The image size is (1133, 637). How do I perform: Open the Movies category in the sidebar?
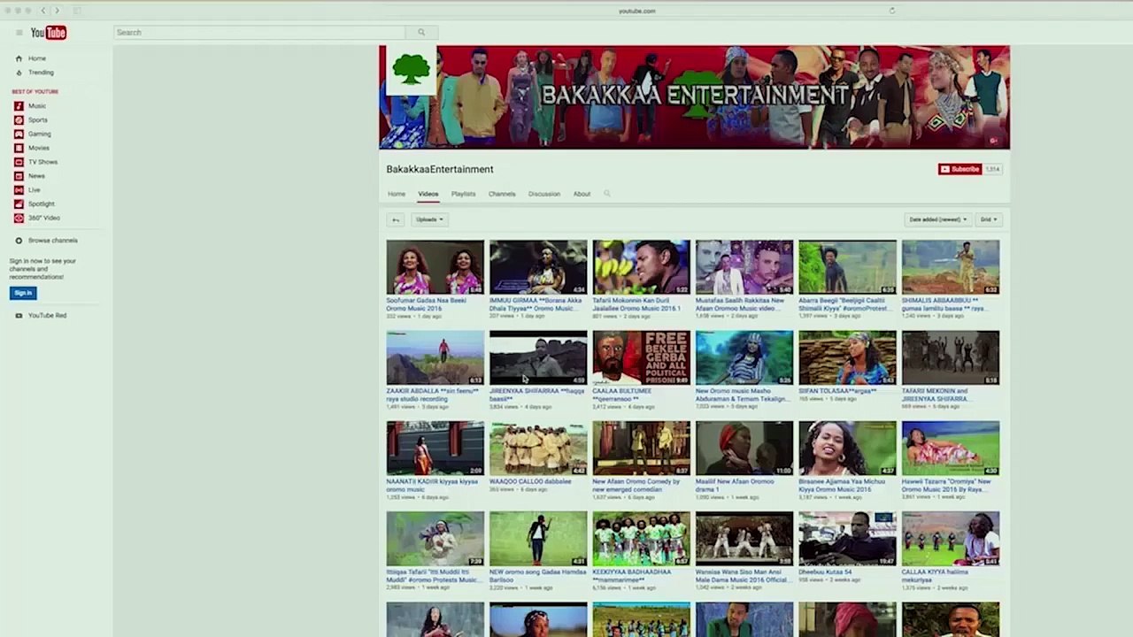(38, 148)
